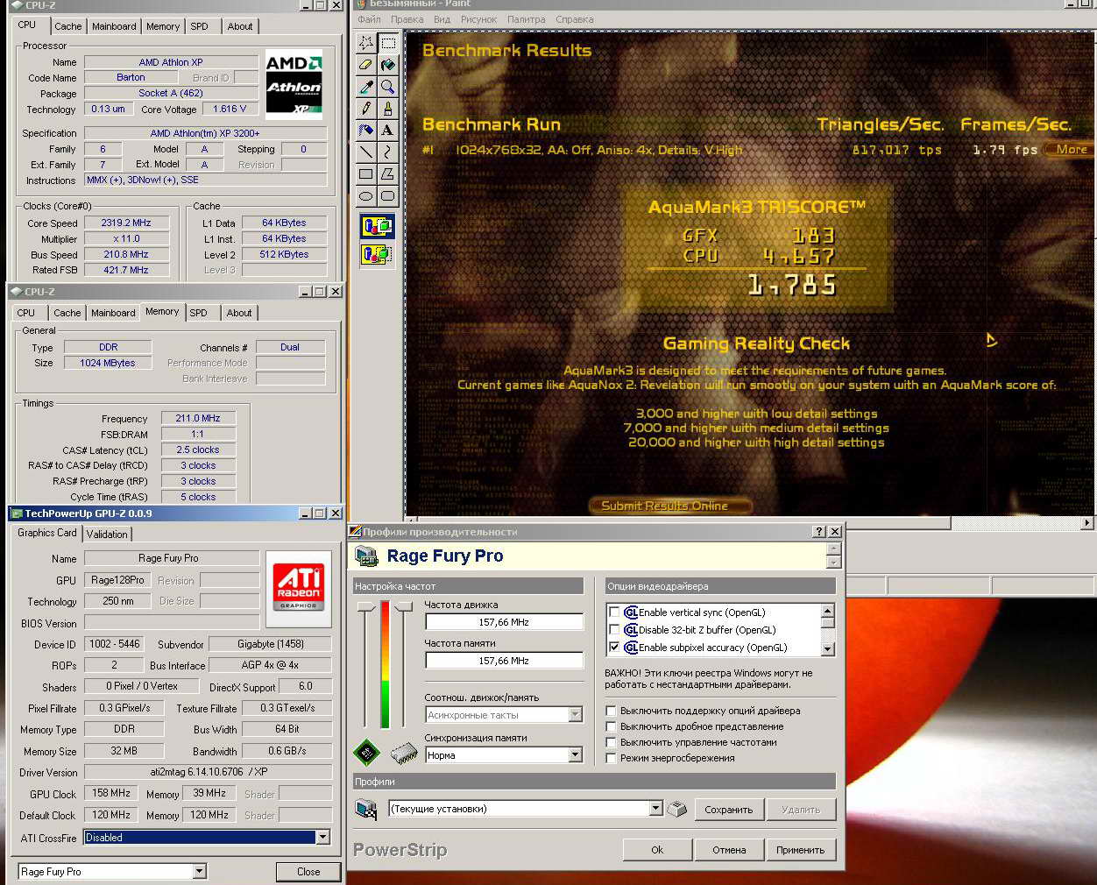Screen dimensions: 1097x885
Task: Click Применить button in PowerStrip
Action: click(x=800, y=850)
